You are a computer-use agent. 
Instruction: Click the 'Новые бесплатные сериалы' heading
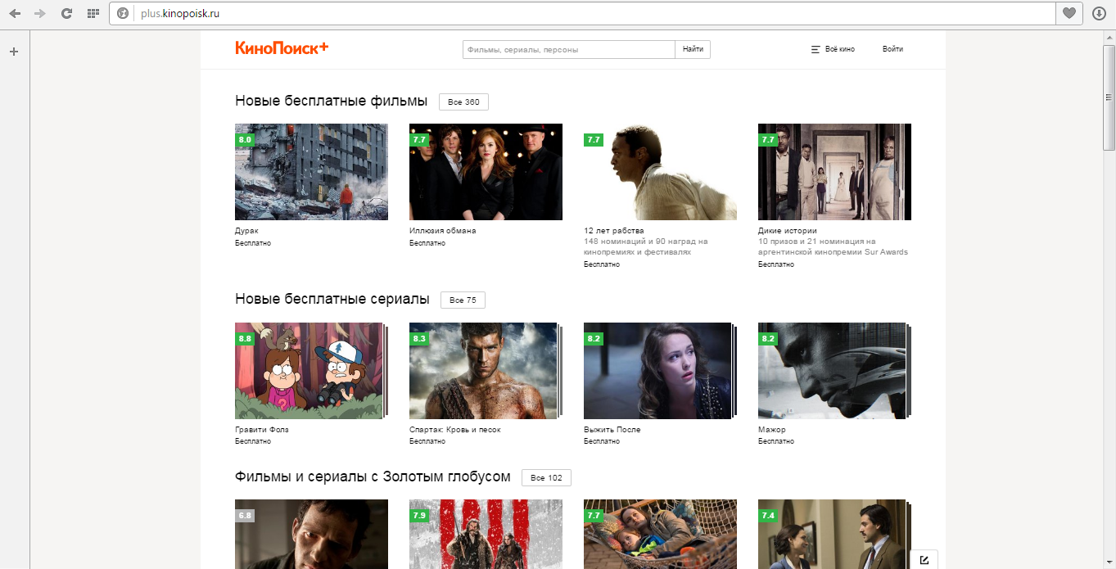click(x=332, y=300)
